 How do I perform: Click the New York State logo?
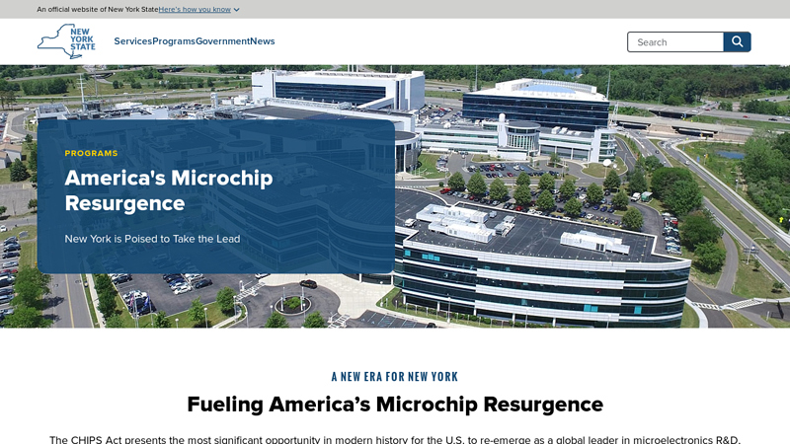point(66,41)
